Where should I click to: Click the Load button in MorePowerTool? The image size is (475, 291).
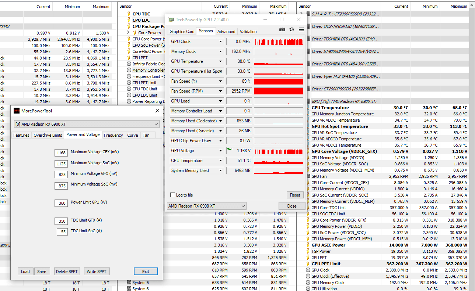tap(25, 272)
